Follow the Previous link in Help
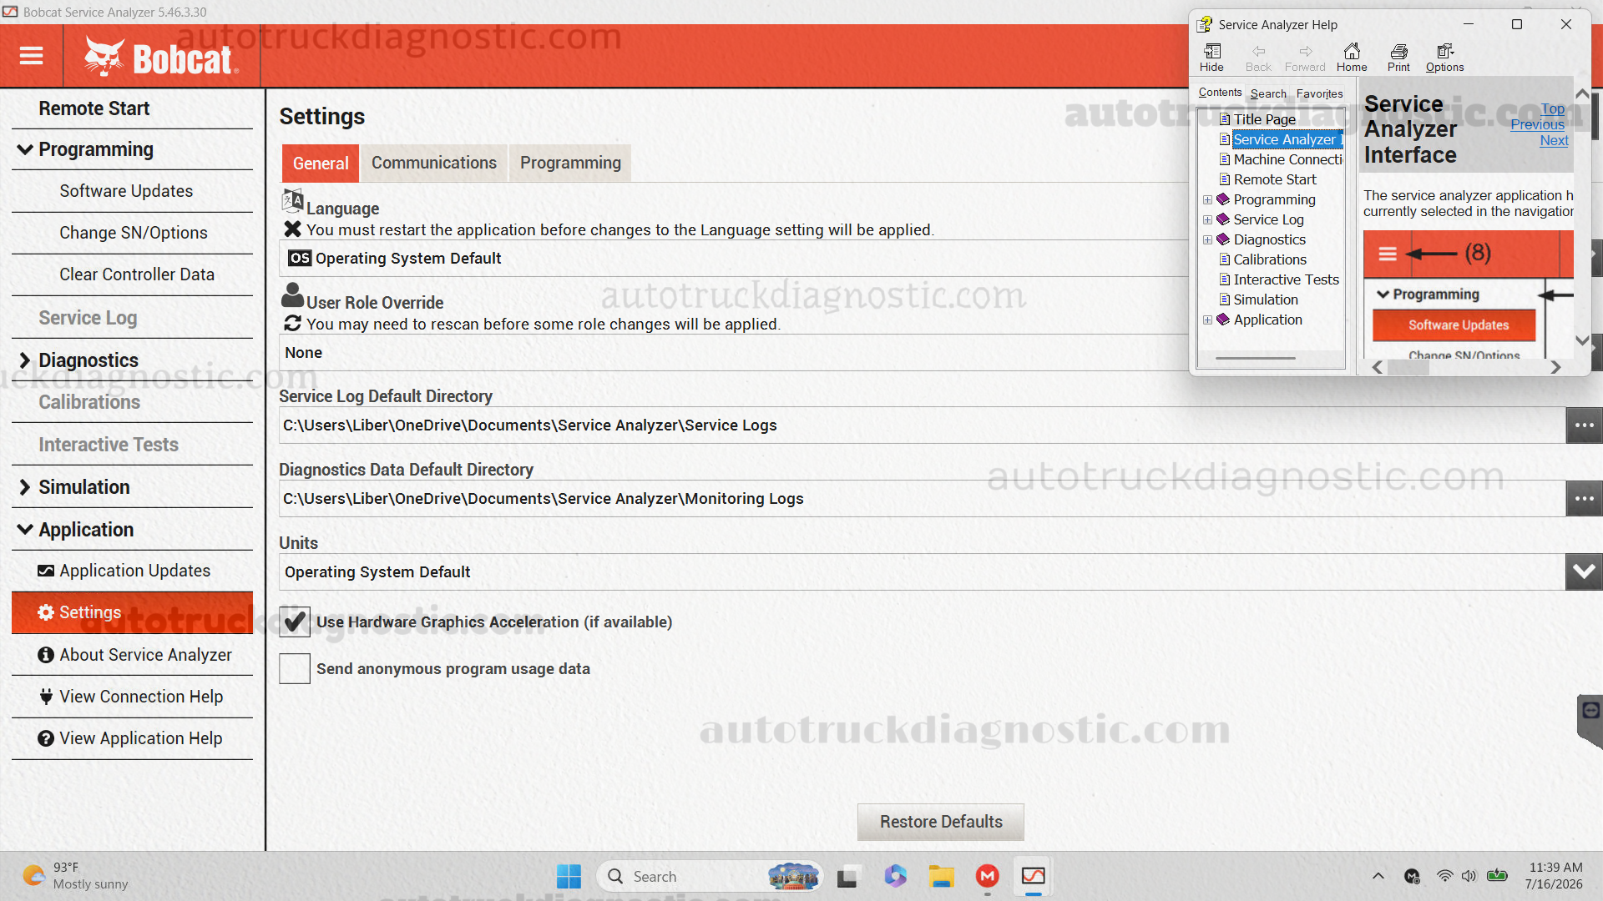 [1538, 124]
